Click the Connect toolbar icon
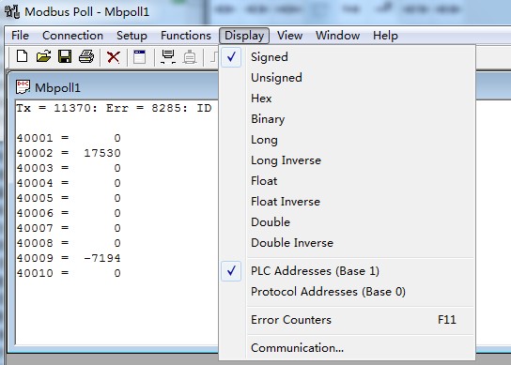Image resolution: width=511 pixels, height=365 pixels. point(168,56)
